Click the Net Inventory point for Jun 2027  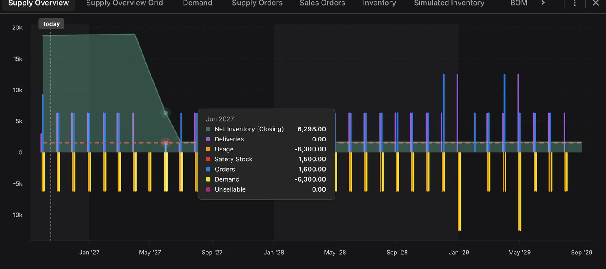[x=165, y=113]
